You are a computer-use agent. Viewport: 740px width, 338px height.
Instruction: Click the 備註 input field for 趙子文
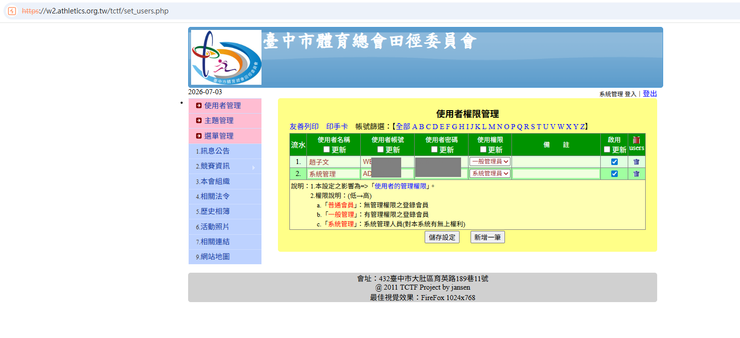pos(556,162)
